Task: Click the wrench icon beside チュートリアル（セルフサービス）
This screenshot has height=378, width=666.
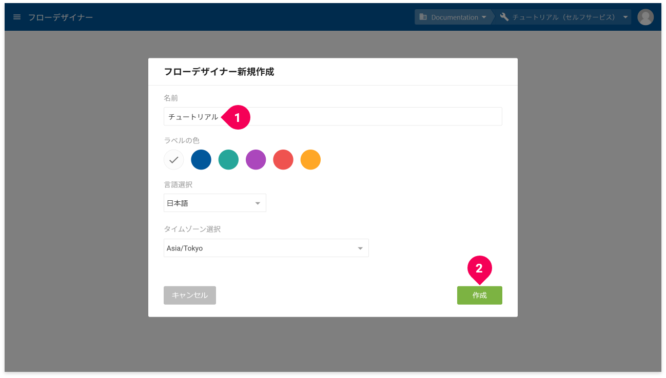Action: coord(504,17)
